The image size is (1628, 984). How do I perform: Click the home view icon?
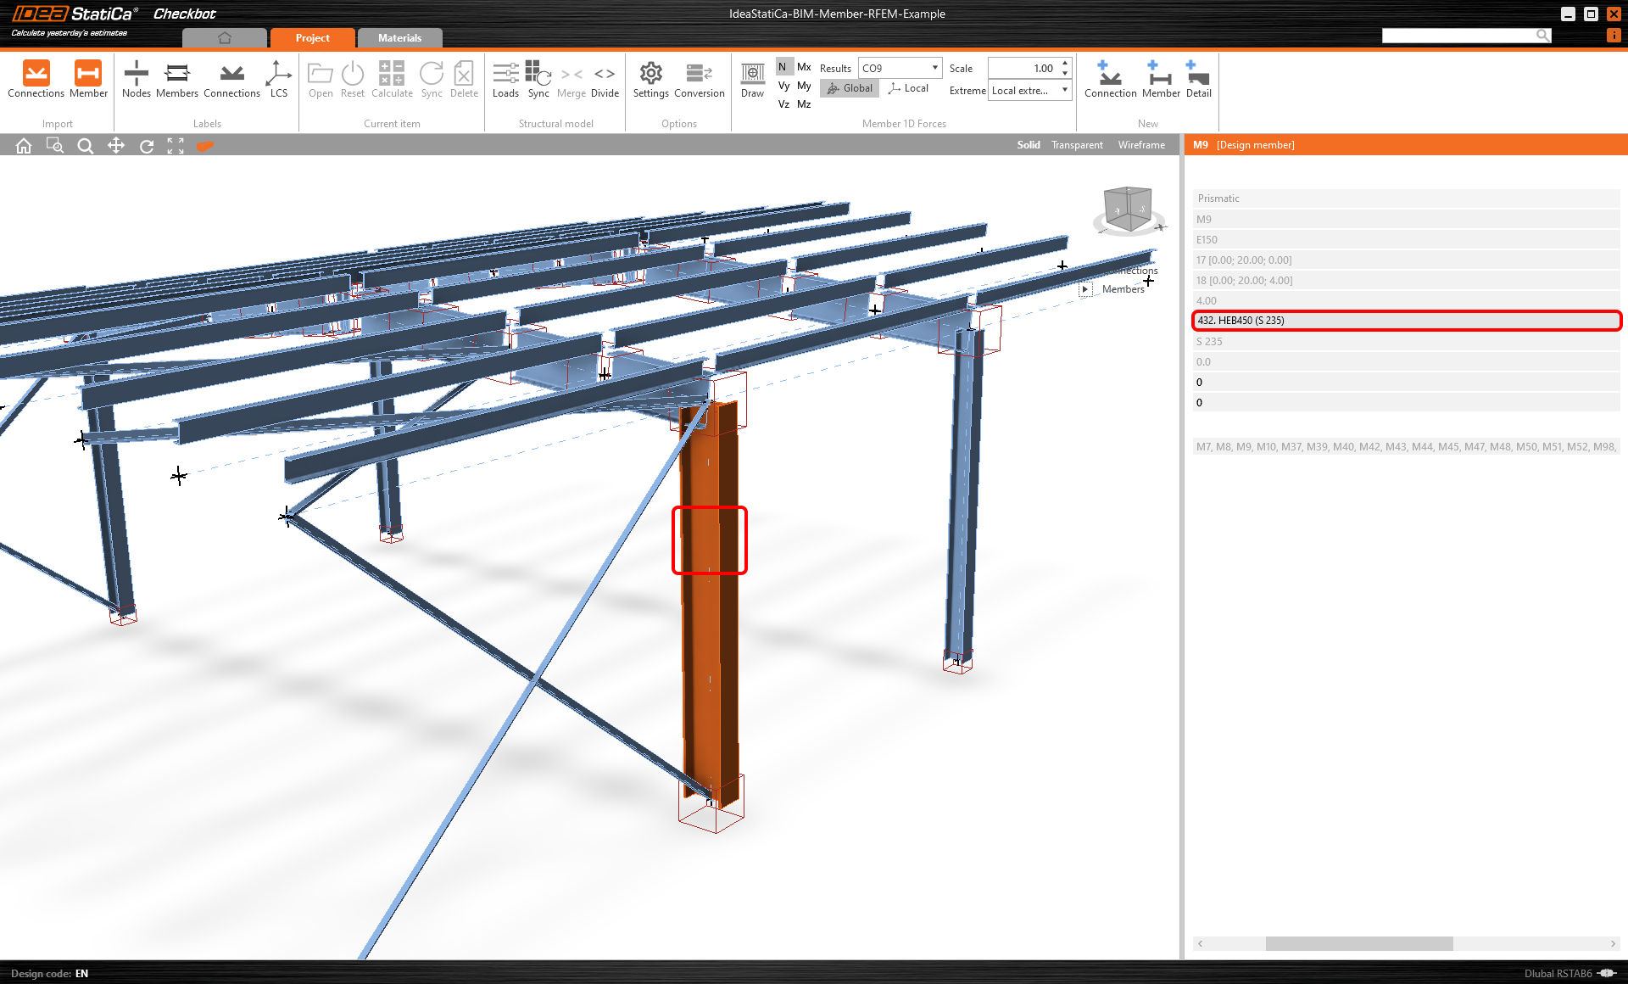point(24,146)
